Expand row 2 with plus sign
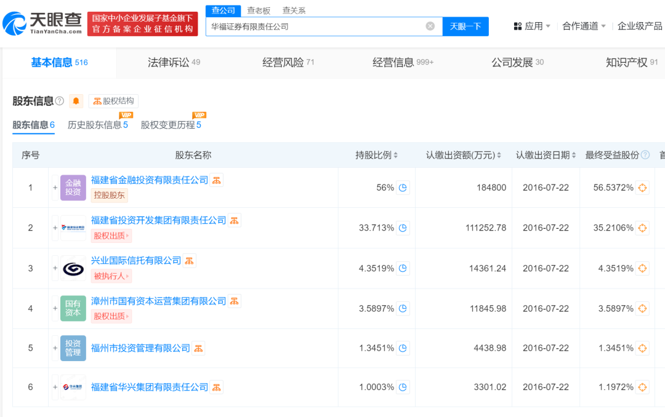 pyautogui.click(x=55, y=228)
